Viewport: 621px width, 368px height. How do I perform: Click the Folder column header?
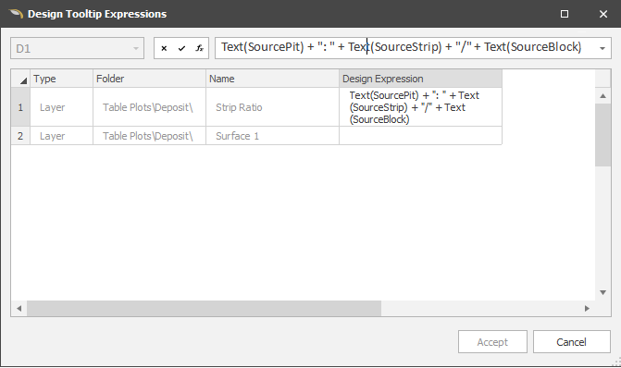[x=149, y=79]
